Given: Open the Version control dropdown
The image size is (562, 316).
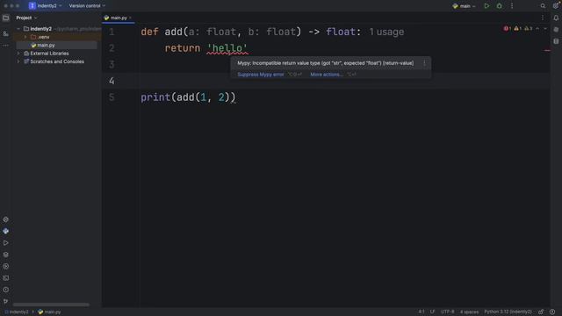Looking at the screenshot, I should [87, 6].
